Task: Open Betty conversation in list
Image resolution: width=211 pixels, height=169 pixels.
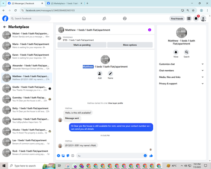Action: (x=27, y=110)
